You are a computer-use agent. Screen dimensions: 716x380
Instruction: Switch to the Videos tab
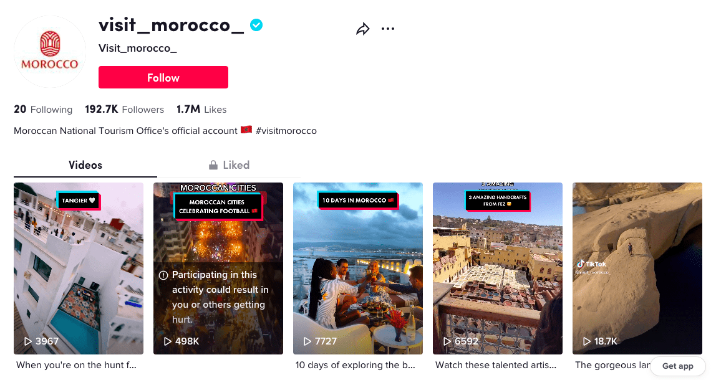(x=85, y=165)
